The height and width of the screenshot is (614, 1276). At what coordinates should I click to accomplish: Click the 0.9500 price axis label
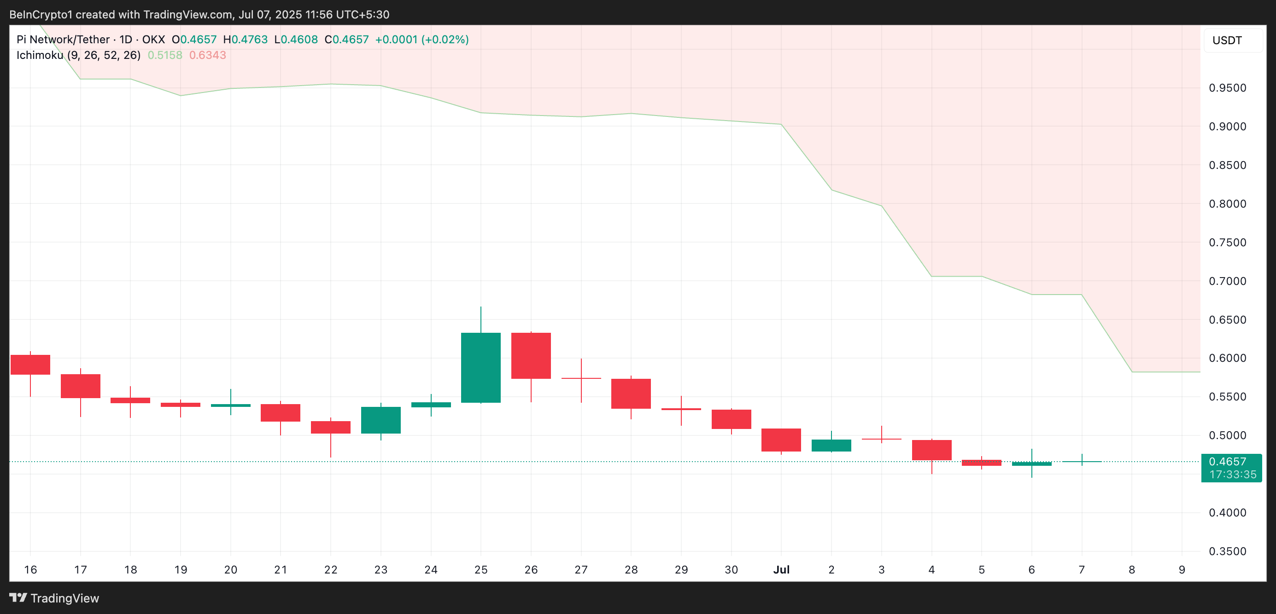[1227, 88]
